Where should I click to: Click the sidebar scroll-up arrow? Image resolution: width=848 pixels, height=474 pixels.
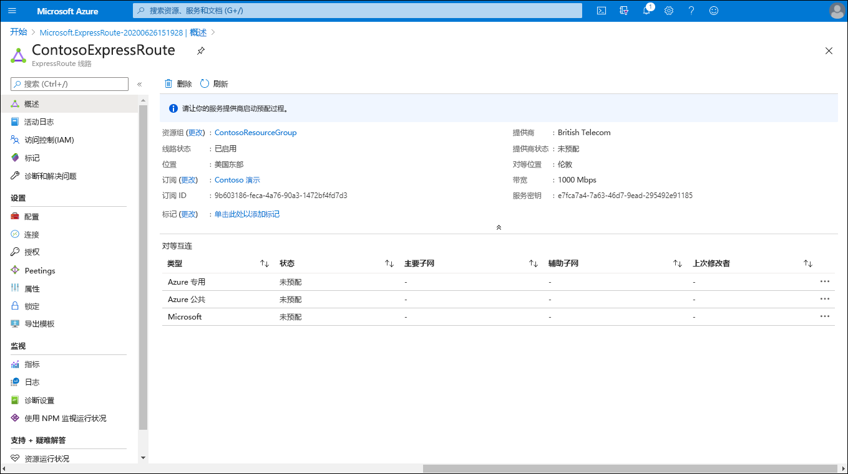pyautogui.click(x=144, y=100)
